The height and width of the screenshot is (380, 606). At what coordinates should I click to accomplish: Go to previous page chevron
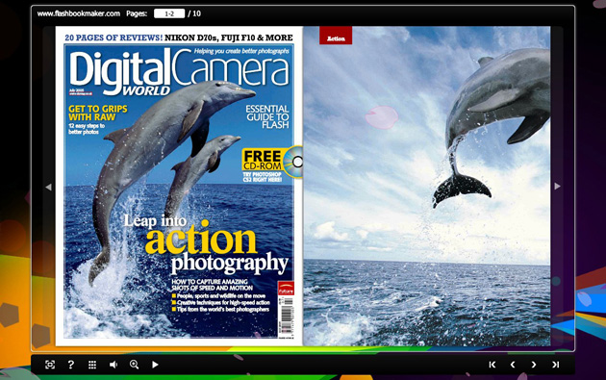(x=513, y=365)
